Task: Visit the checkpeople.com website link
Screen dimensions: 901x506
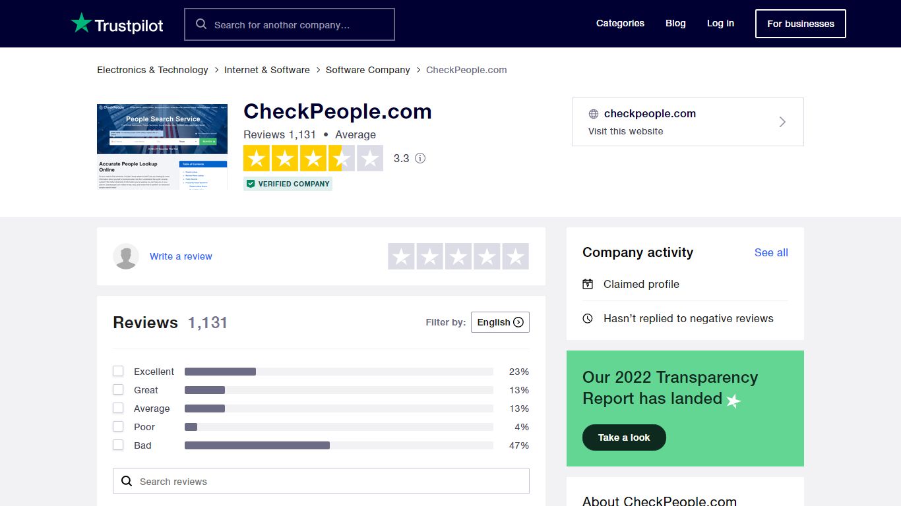Action: pyautogui.click(x=688, y=122)
